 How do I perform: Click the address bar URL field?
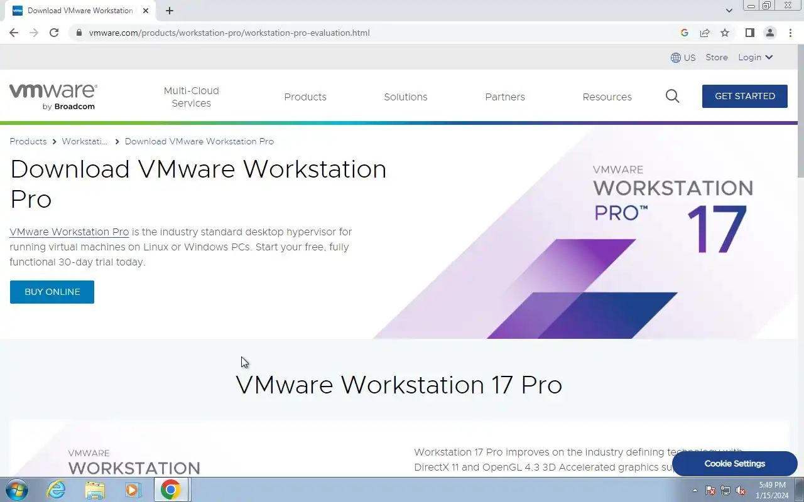coord(377,33)
